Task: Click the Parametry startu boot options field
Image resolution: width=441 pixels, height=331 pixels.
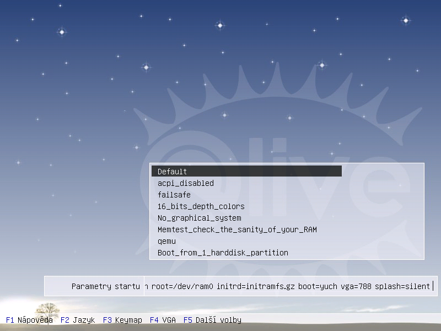Action: click(x=291, y=286)
